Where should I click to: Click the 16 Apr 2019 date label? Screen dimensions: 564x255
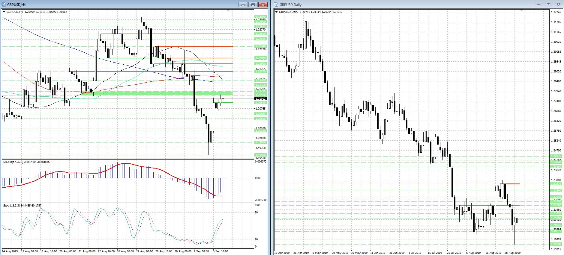point(282,253)
